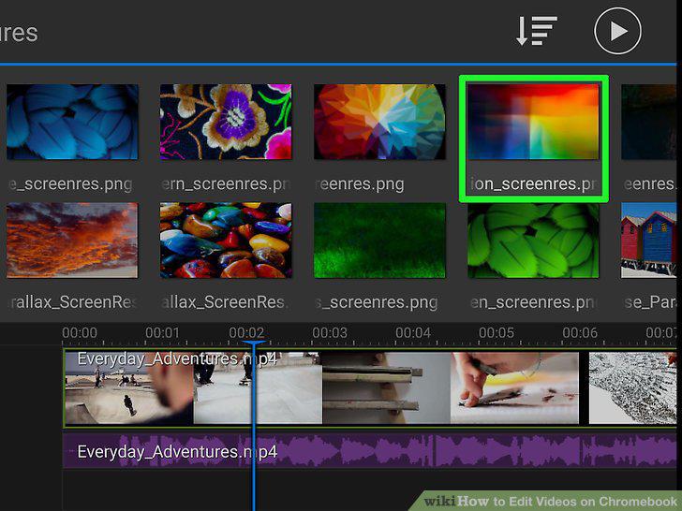
Task: Select the embroidered flower thumbnail
Action: tap(226, 122)
